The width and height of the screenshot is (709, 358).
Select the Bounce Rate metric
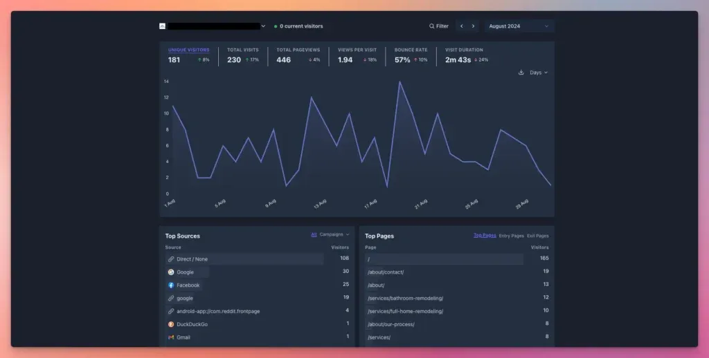411,55
